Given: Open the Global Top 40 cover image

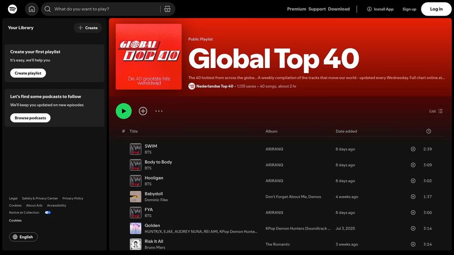Looking at the screenshot, I should (x=148, y=57).
